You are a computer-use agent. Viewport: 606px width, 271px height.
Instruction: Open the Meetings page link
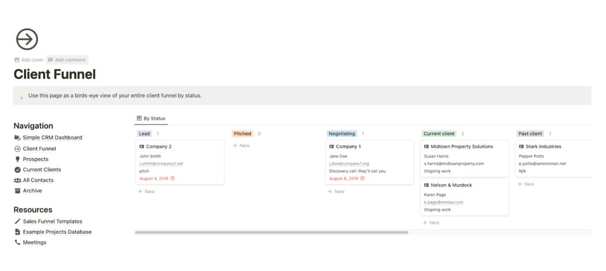point(34,243)
